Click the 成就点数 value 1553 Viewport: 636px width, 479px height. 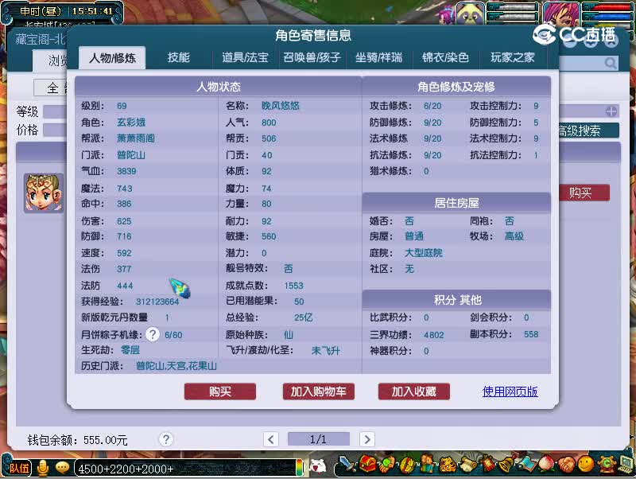click(x=293, y=286)
